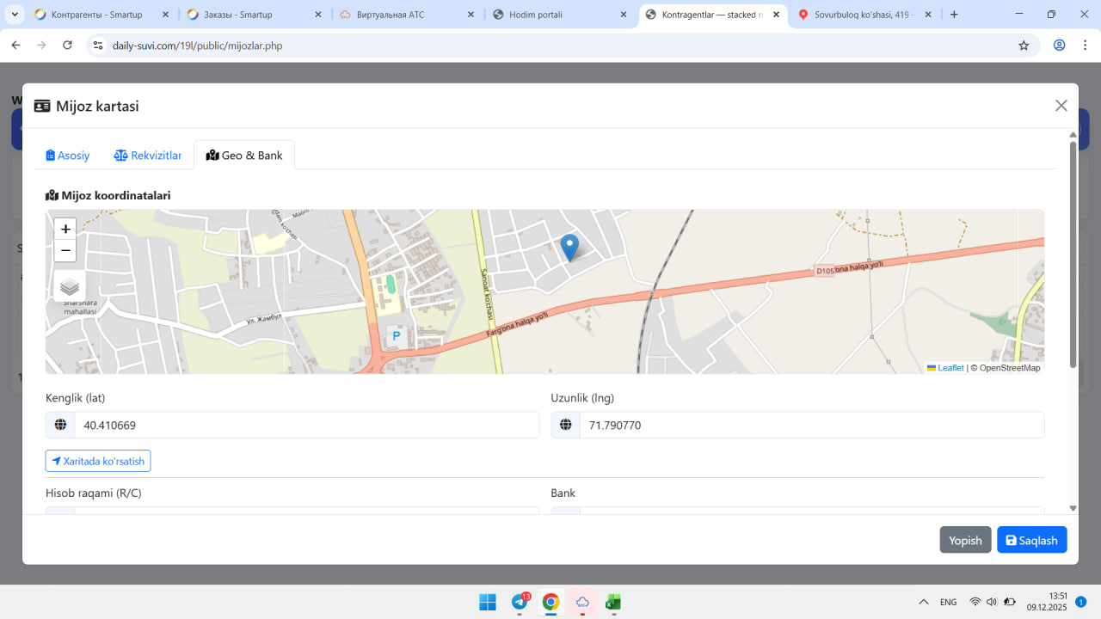Screen dimensions: 1101x619
Task: Save the customer card with Saqlash
Action: [1031, 540]
